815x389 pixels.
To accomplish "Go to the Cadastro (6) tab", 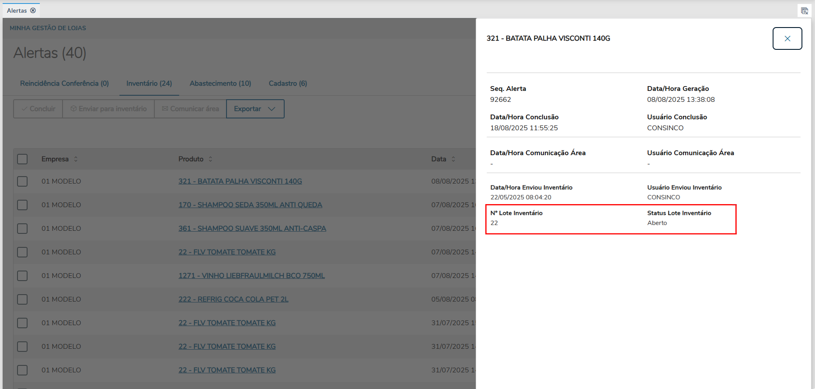I will tap(288, 83).
